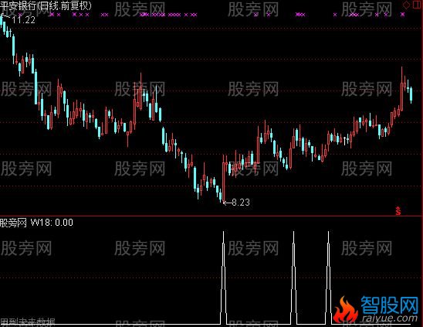Click the indicator label W18: 0.00

(x=52, y=223)
